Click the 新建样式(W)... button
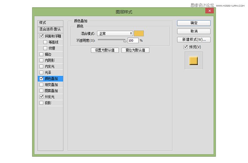 (x=194, y=39)
